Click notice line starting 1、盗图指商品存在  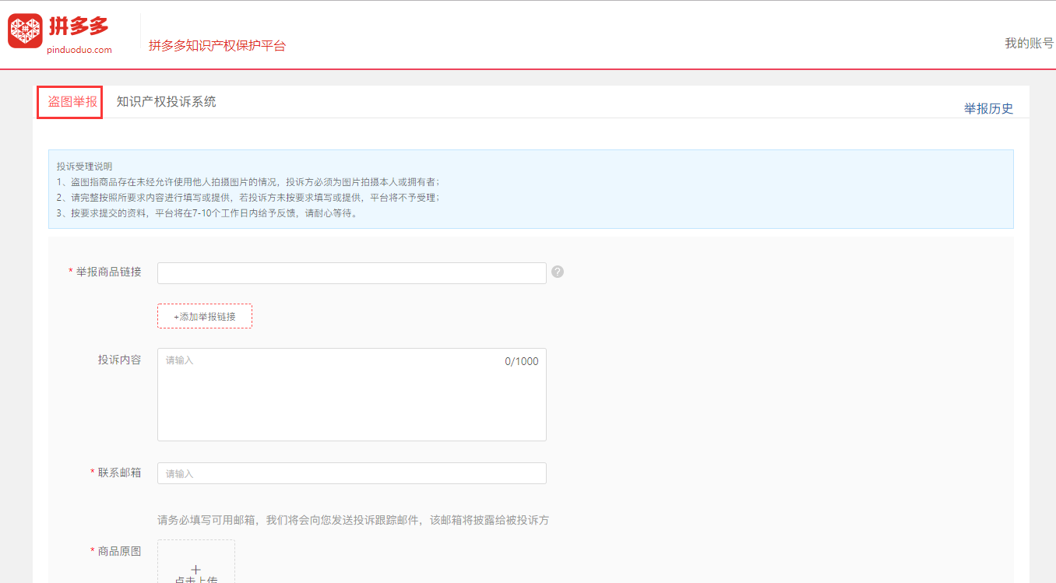tap(248, 182)
